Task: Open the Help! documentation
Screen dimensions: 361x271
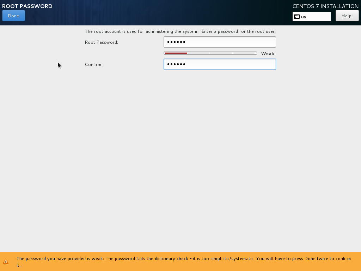Action: click(347, 16)
